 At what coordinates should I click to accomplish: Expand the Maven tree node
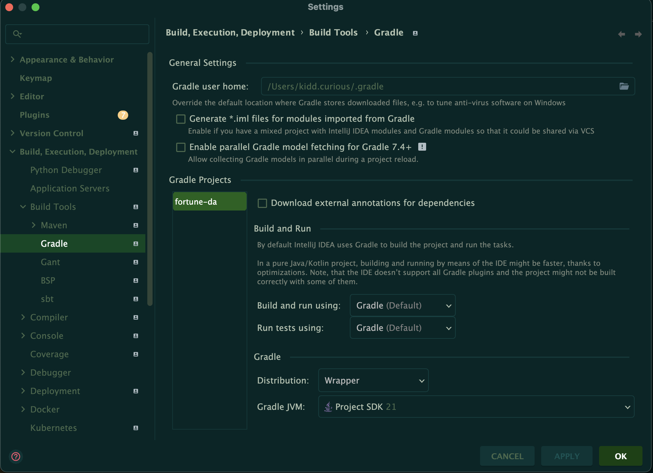click(34, 225)
